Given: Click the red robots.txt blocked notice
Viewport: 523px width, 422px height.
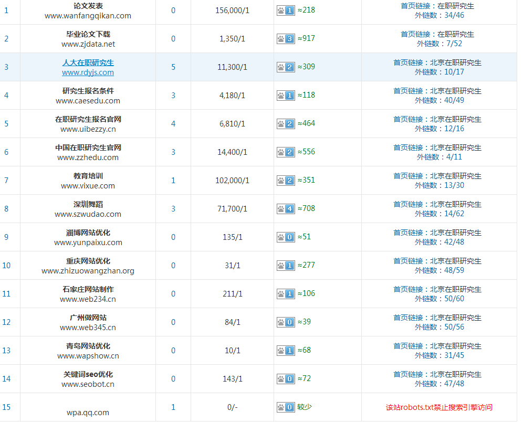Looking at the screenshot, I should coord(439,407).
